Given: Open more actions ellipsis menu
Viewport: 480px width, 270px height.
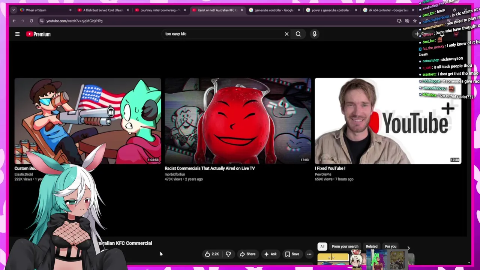Looking at the screenshot, I should click(x=309, y=254).
